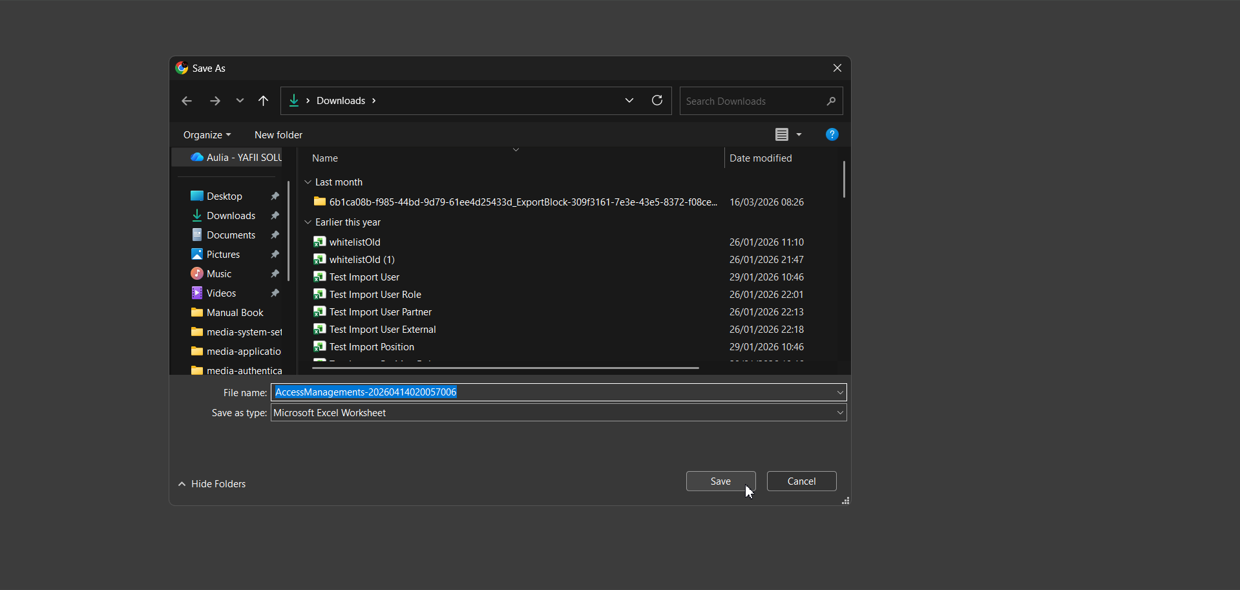
Task: Unpin Music using its pin icon
Action: (275, 273)
